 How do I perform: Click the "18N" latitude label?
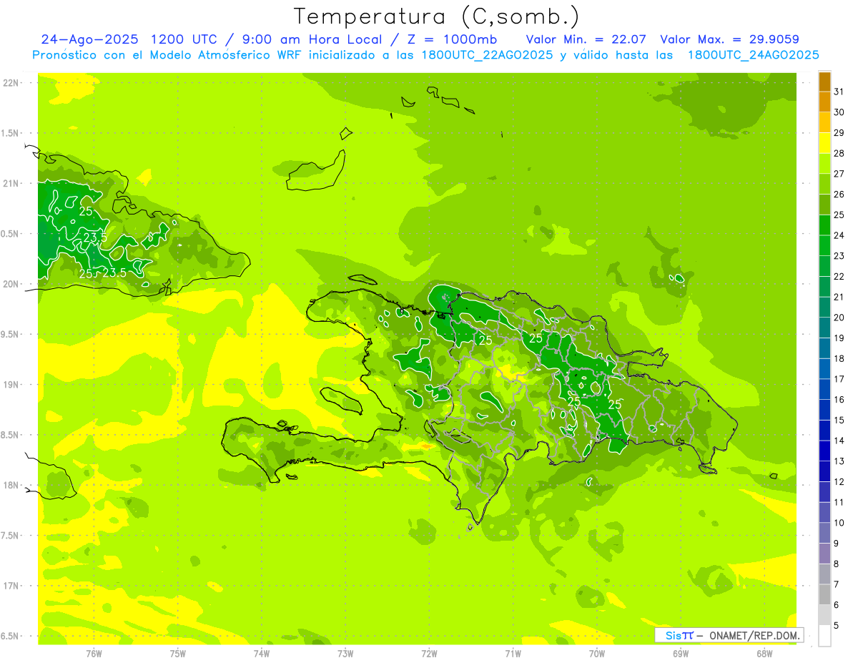pyautogui.click(x=11, y=485)
